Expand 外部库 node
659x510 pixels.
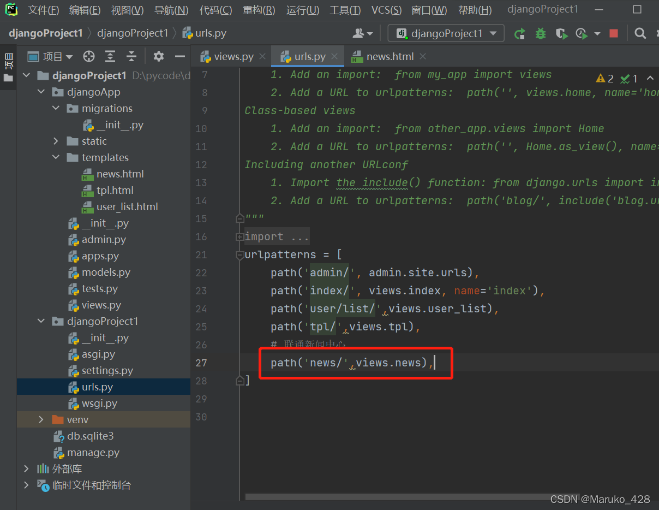tap(26, 469)
